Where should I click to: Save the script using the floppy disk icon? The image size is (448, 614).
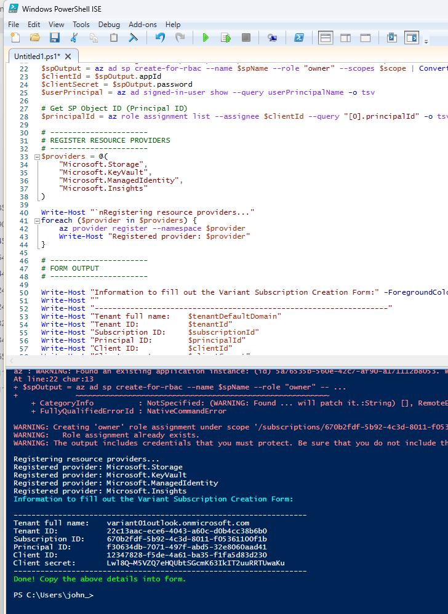[54, 38]
